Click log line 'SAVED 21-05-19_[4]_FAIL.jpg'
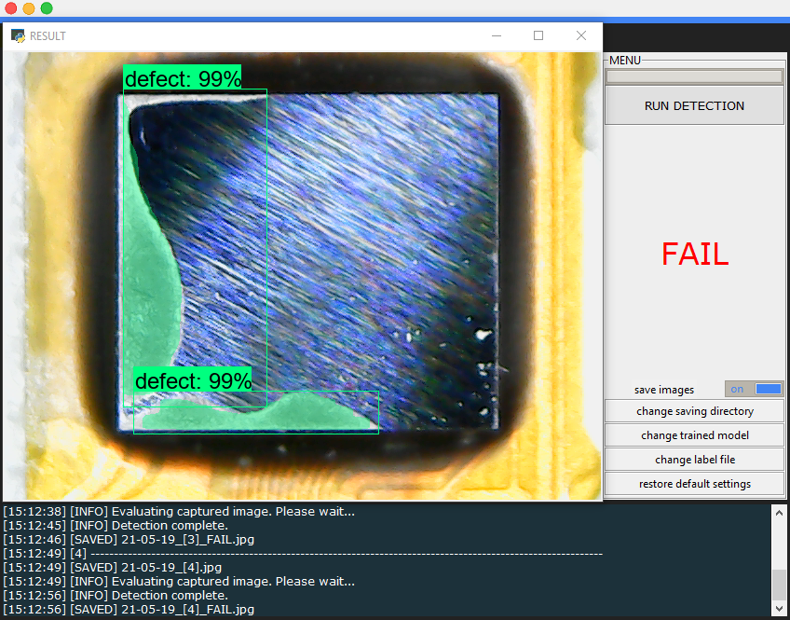 [x=129, y=610]
